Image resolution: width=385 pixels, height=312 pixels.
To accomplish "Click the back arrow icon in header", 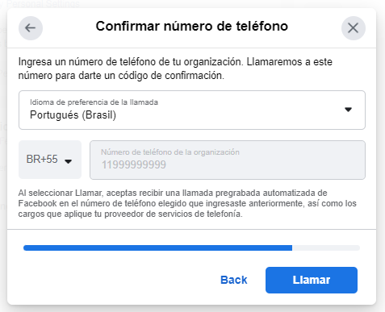I will pos(31,28).
